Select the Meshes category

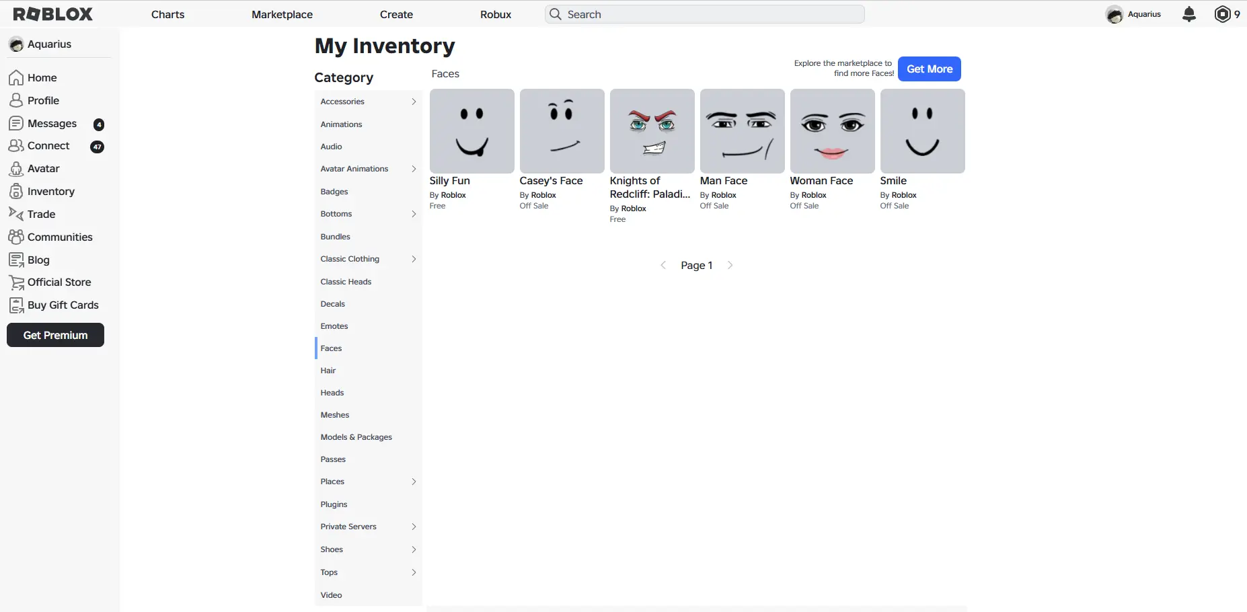coord(369,415)
